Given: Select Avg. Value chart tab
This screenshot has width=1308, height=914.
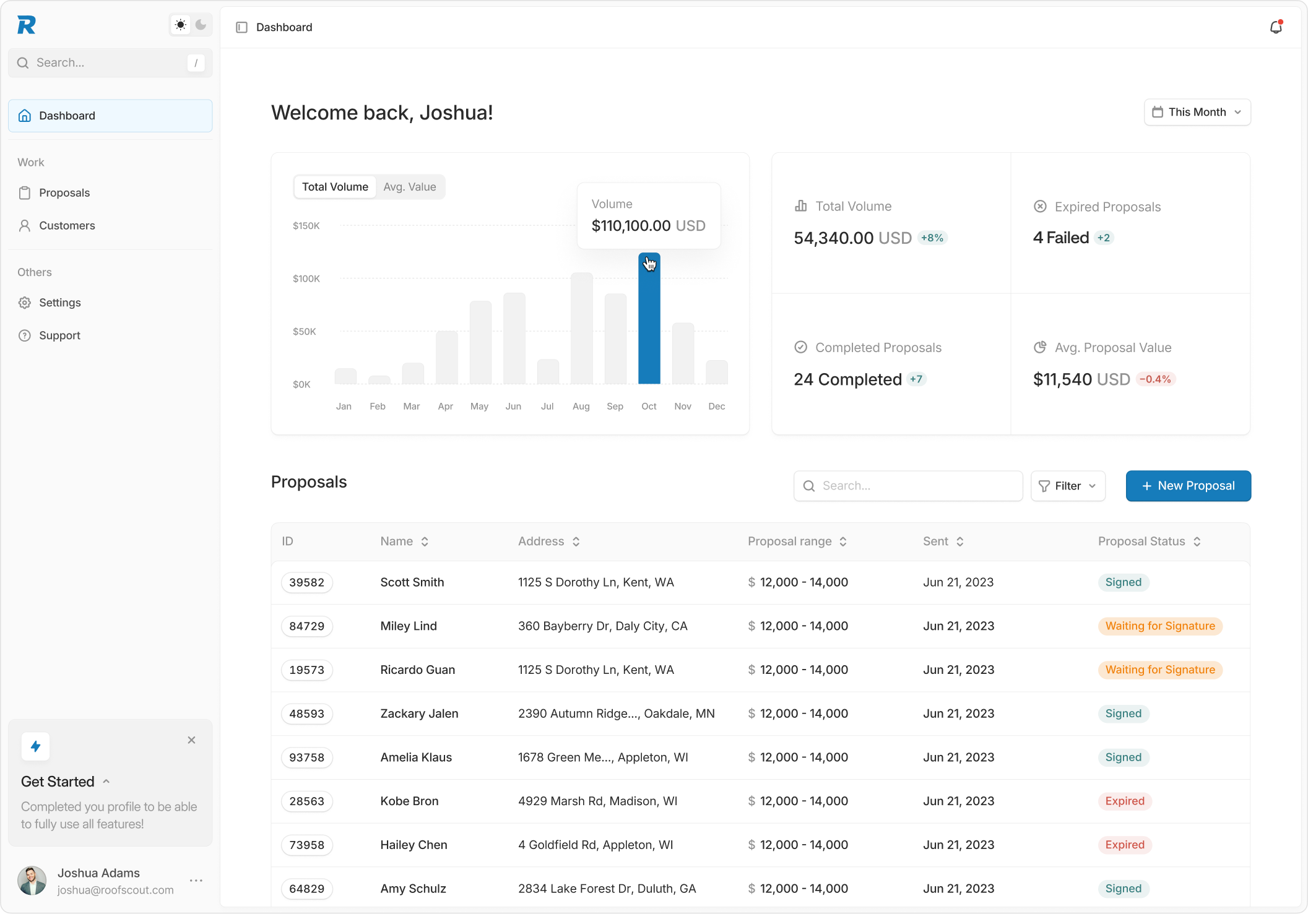Looking at the screenshot, I should point(410,187).
